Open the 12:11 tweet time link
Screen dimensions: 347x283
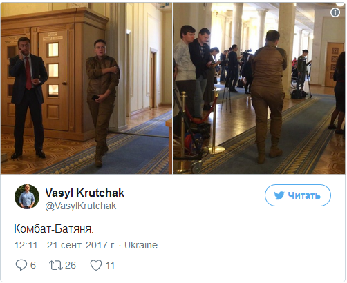point(26,245)
